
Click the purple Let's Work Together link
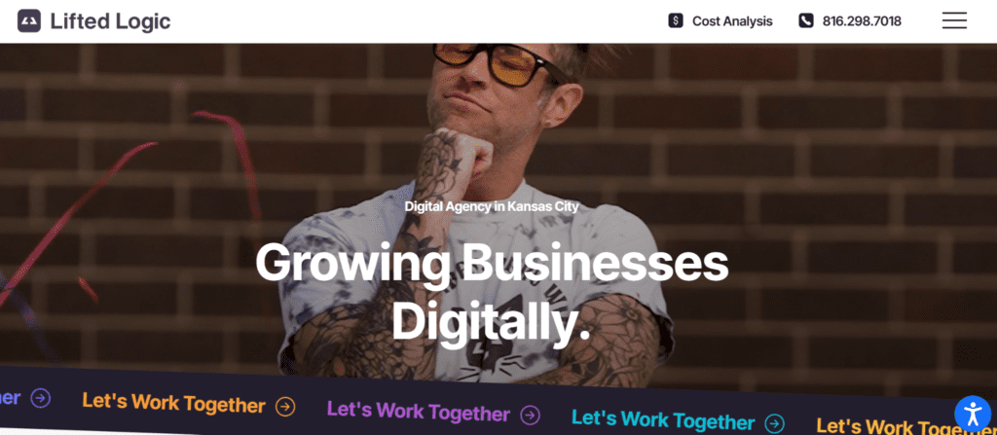click(x=418, y=412)
